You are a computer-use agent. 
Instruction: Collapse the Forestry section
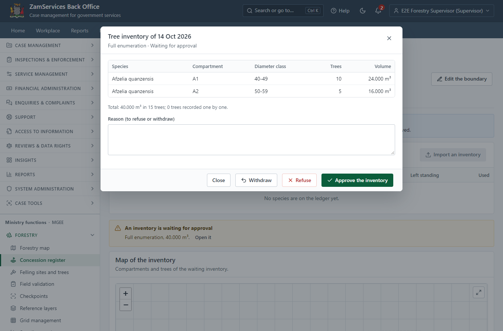50,235
